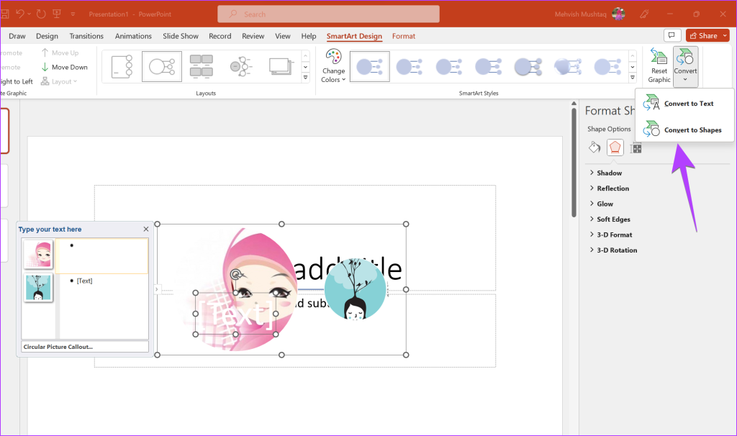
Task: Open the Design tab
Action: pyautogui.click(x=47, y=36)
